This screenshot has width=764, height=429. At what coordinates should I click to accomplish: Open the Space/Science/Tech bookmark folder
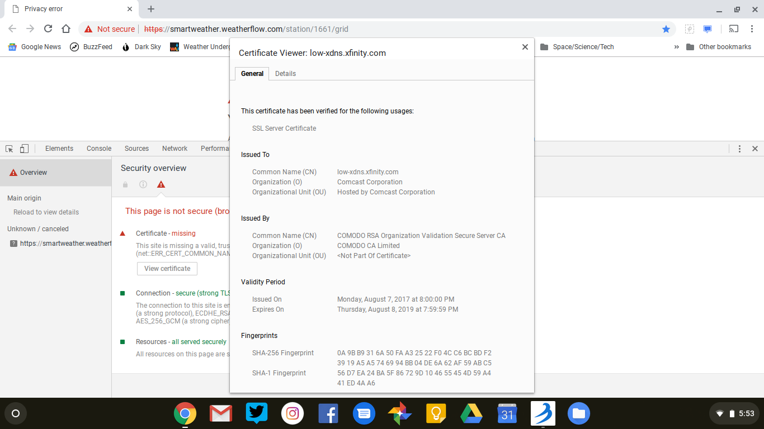(577, 47)
